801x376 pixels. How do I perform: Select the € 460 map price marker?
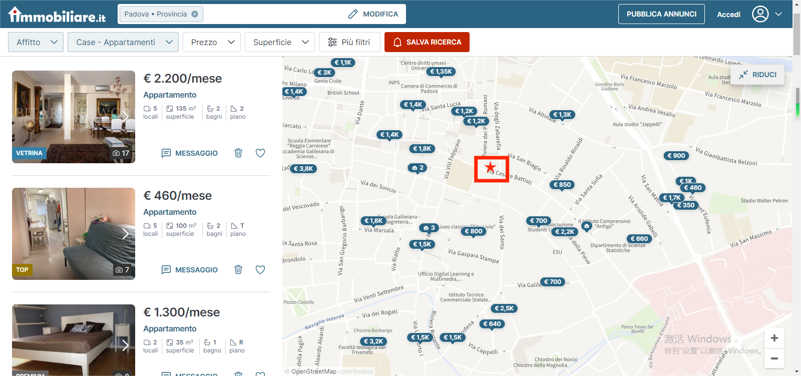coord(693,188)
